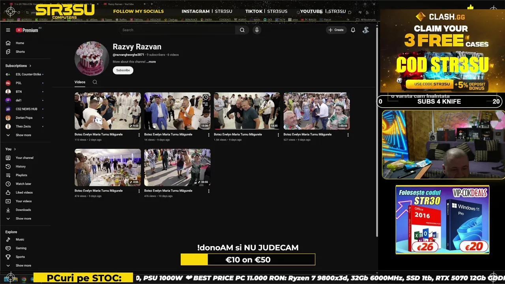The image size is (505, 284).
Task: Open the account avatar menu
Action: [x=366, y=30]
